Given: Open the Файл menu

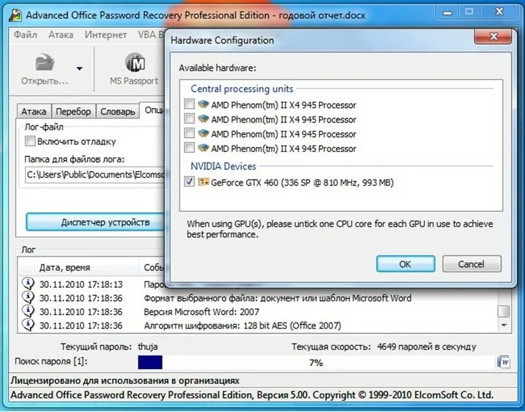Looking at the screenshot, I should pos(25,34).
